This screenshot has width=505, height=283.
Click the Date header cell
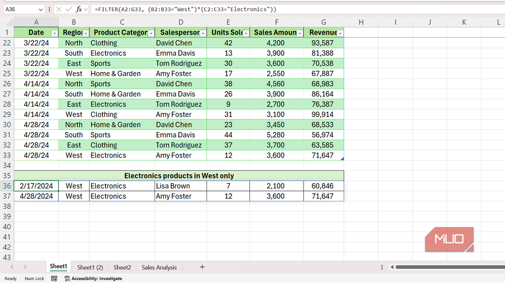(36, 32)
